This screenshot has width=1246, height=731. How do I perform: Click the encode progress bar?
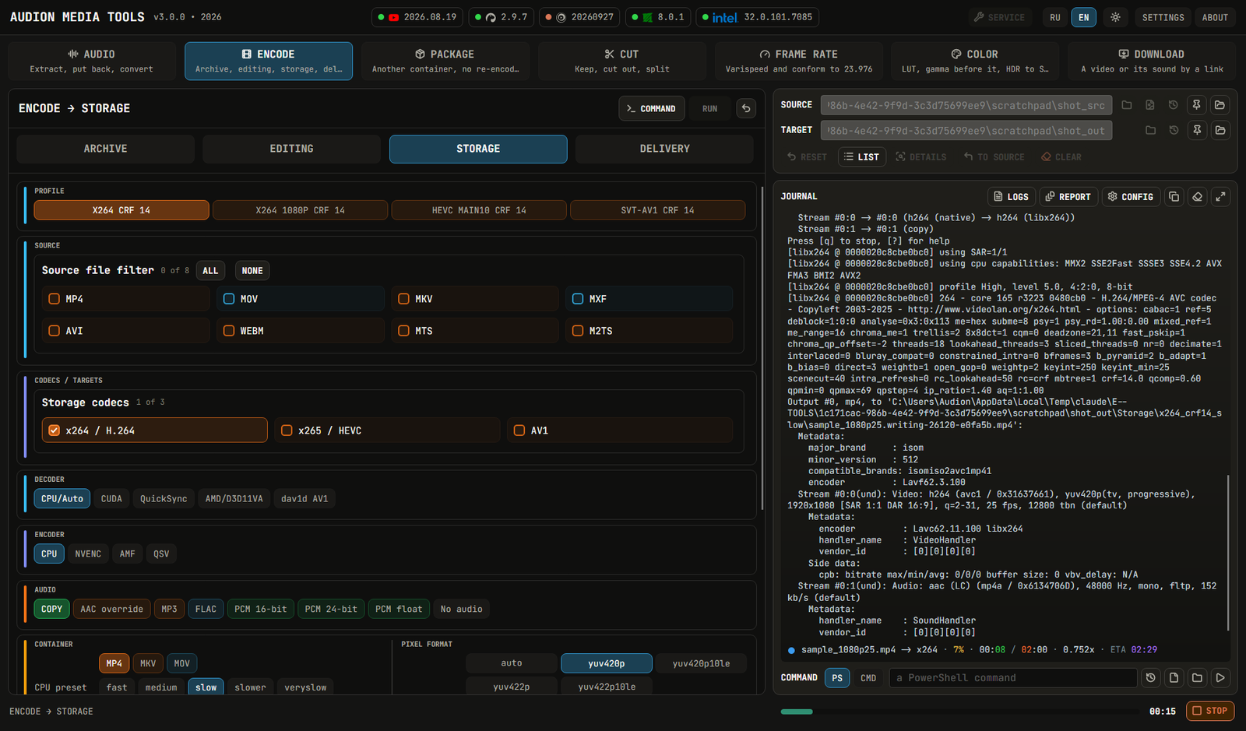coord(959,712)
